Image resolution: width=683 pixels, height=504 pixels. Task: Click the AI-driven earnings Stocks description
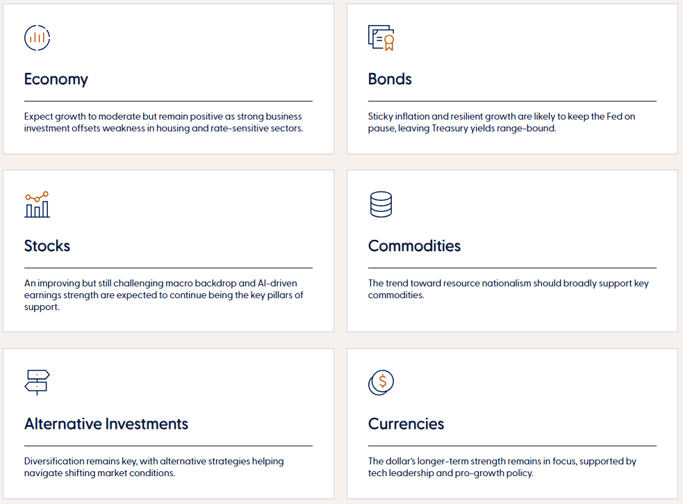click(x=164, y=295)
